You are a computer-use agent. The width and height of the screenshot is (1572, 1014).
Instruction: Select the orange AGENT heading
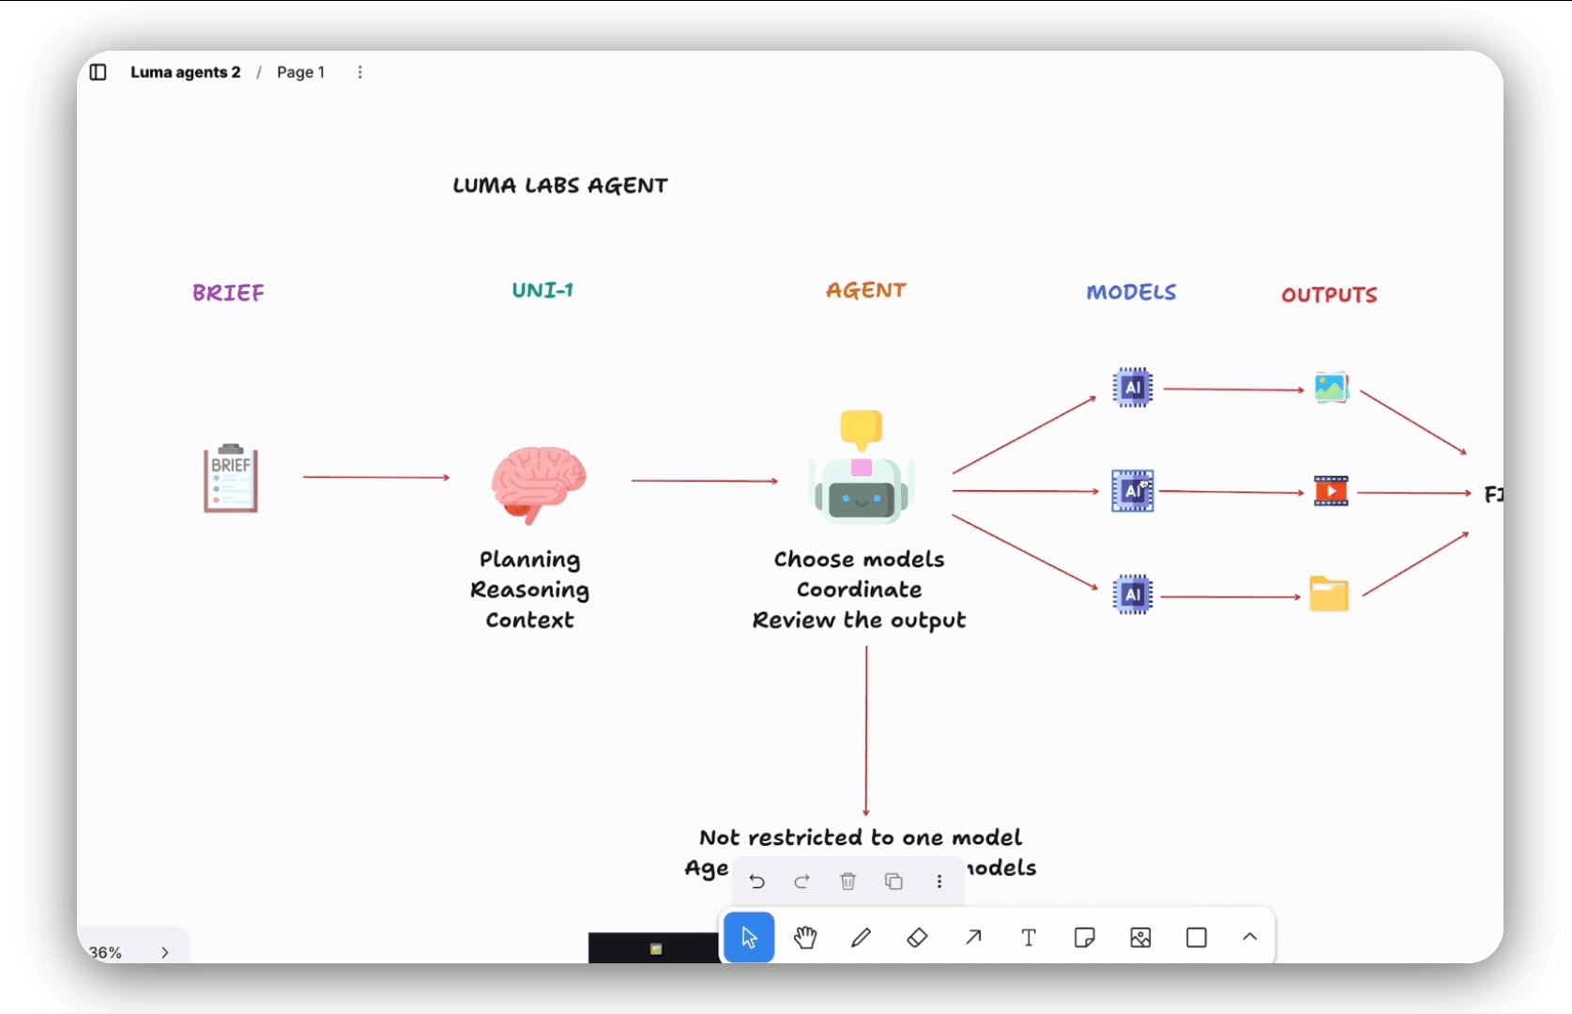point(866,290)
